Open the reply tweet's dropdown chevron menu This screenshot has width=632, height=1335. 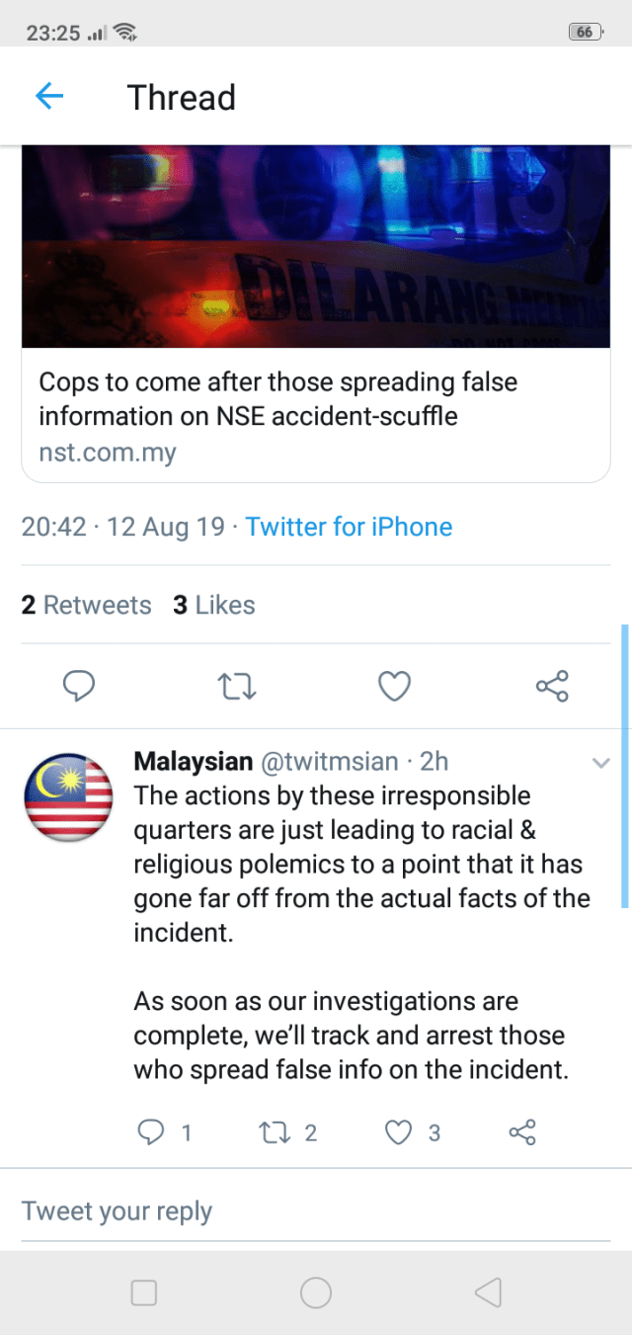[600, 763]
